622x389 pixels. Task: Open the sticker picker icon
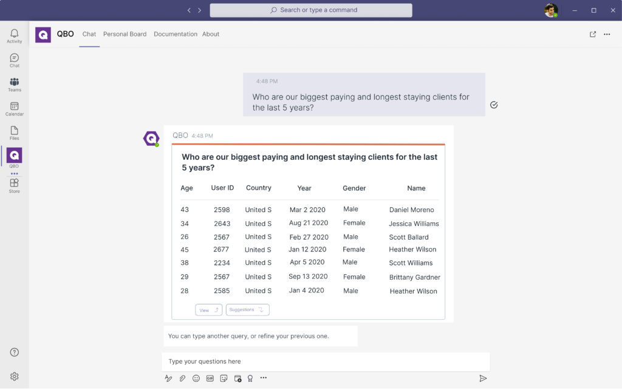click(224, 378)
